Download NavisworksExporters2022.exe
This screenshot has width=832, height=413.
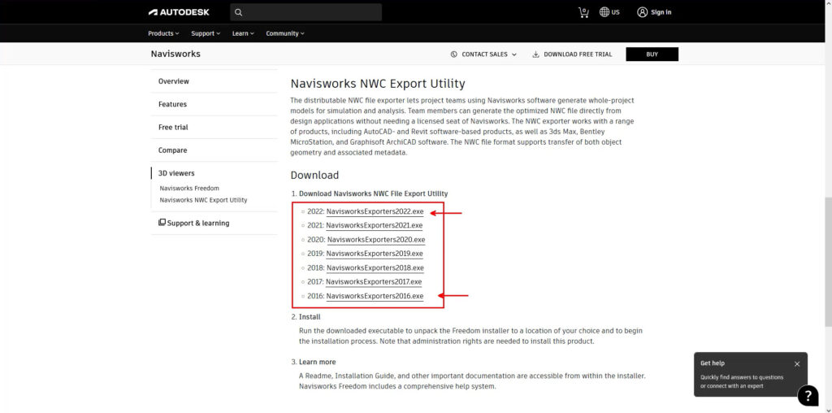(375, 211)
